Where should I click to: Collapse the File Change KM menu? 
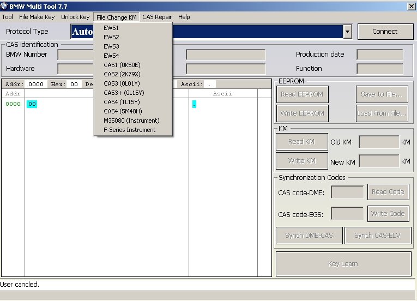click(117, 17)
